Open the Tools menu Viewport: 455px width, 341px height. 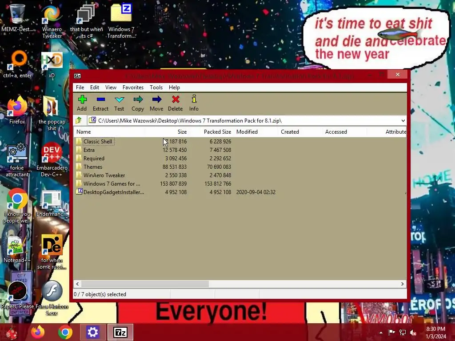156,87
